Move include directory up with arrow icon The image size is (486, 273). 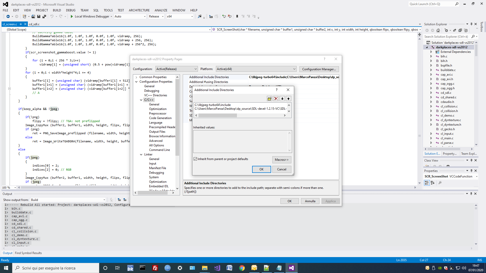point(289,98)
